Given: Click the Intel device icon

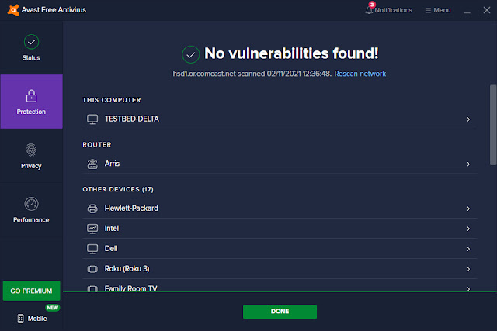Looking at the screenshot, I should click(x=92, y=229).
